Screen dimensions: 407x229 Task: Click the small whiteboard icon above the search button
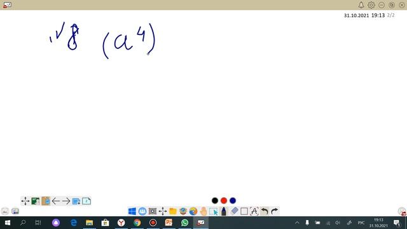[15, 211]
